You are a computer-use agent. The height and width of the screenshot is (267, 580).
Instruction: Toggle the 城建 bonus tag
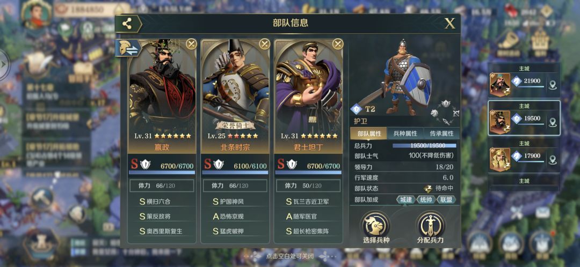click(x=406, y=199)
